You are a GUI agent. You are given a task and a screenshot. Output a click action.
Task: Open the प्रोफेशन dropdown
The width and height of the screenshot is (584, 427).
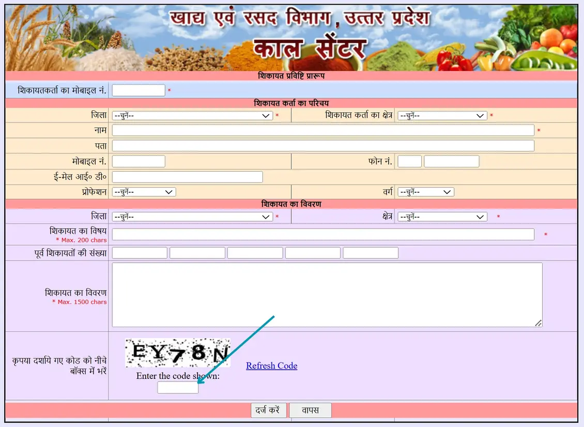(x=143, y=191)
